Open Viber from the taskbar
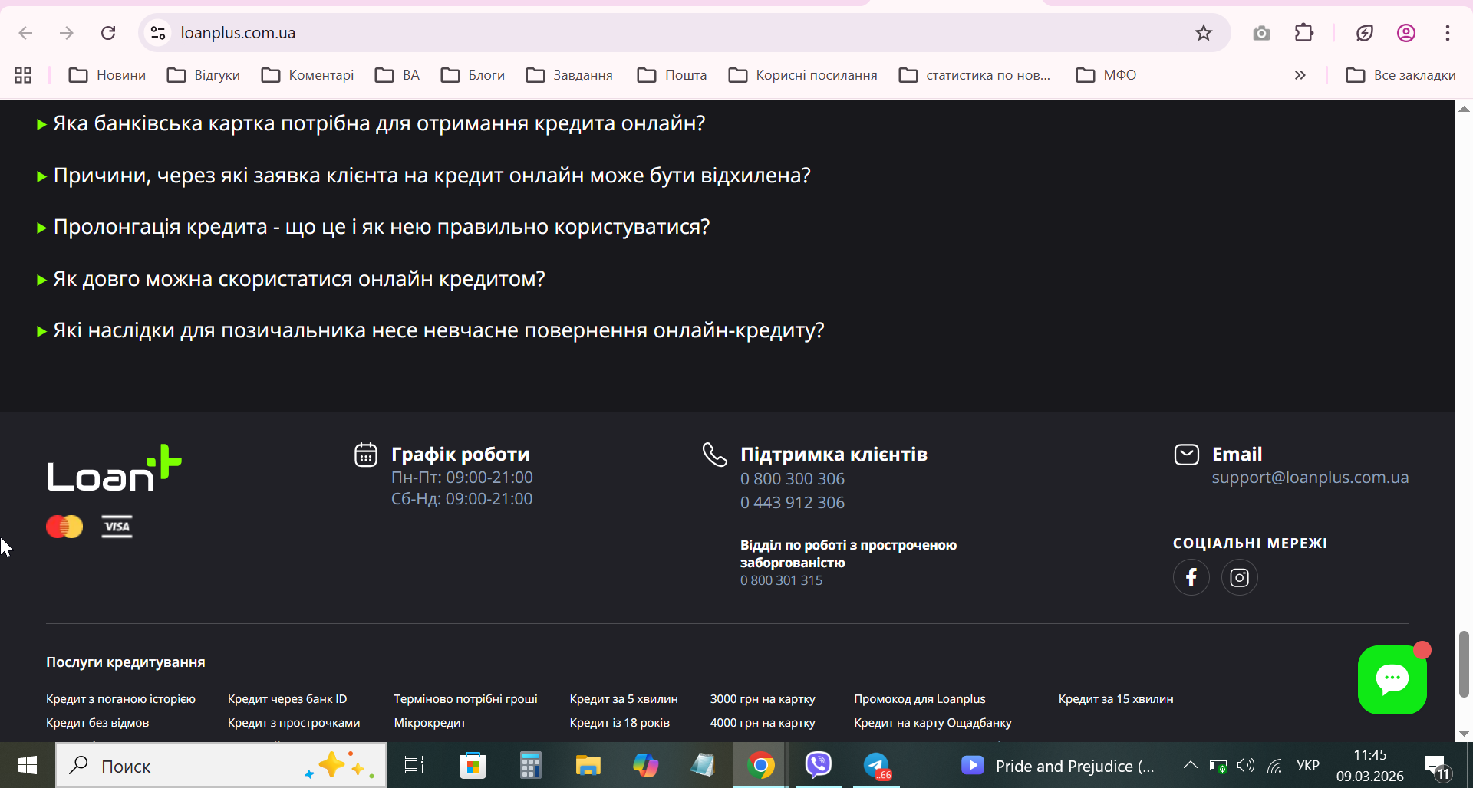 coord(819,765)
